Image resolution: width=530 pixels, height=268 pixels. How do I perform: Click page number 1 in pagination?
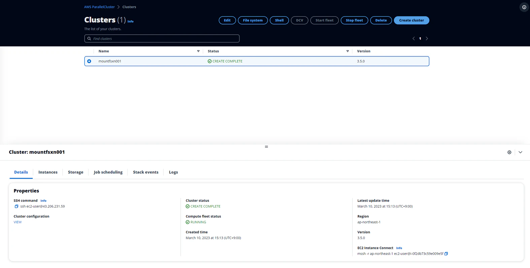[420, 39]
